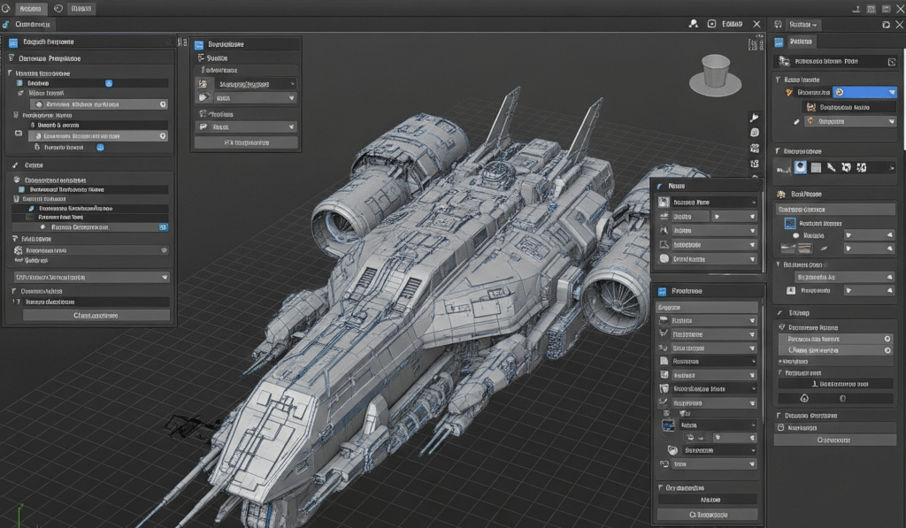
Task: Open the dropdown tab at the far right panel's top
Action: [x=803, y=24]
